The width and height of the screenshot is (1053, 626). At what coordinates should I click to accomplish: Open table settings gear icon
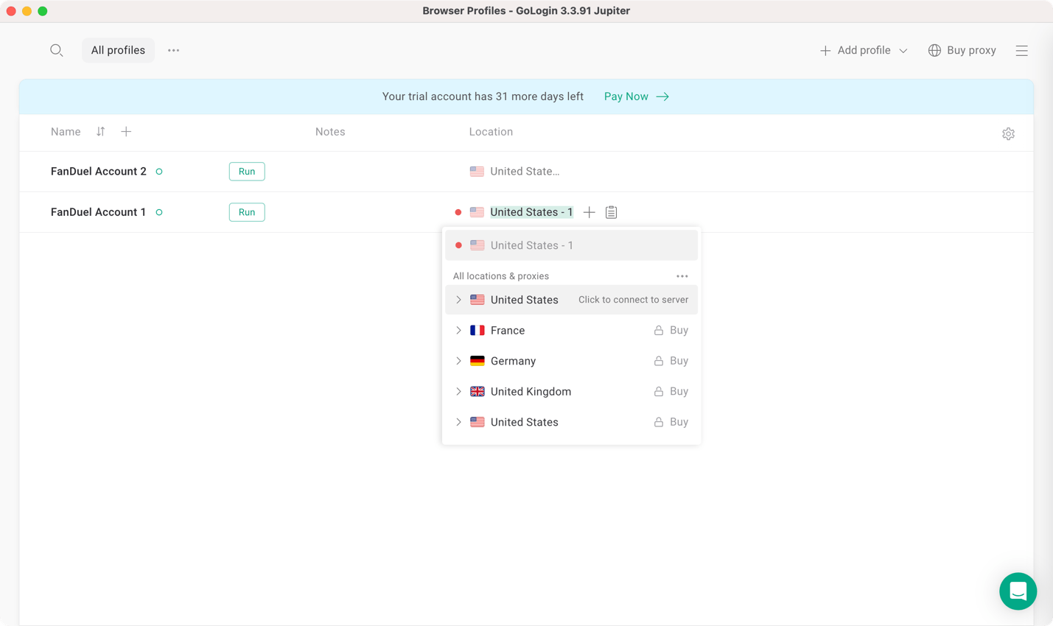[x=1008, y=133]
